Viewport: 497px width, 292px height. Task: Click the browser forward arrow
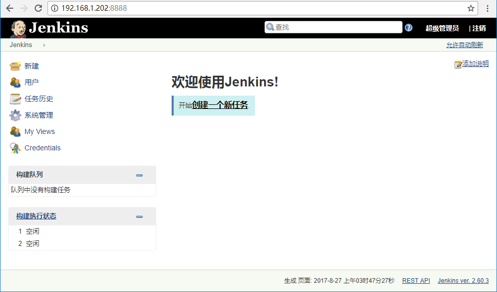click(24, 8)
